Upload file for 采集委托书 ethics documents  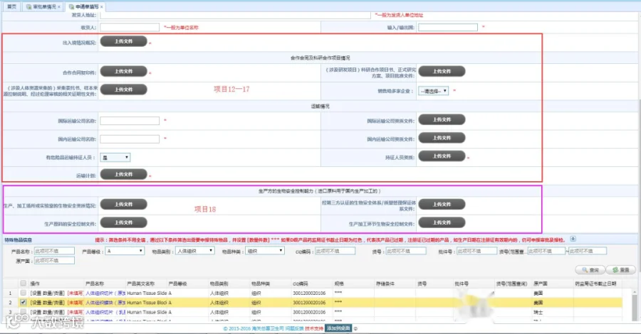pyautogui.click(x=123, y=90)
